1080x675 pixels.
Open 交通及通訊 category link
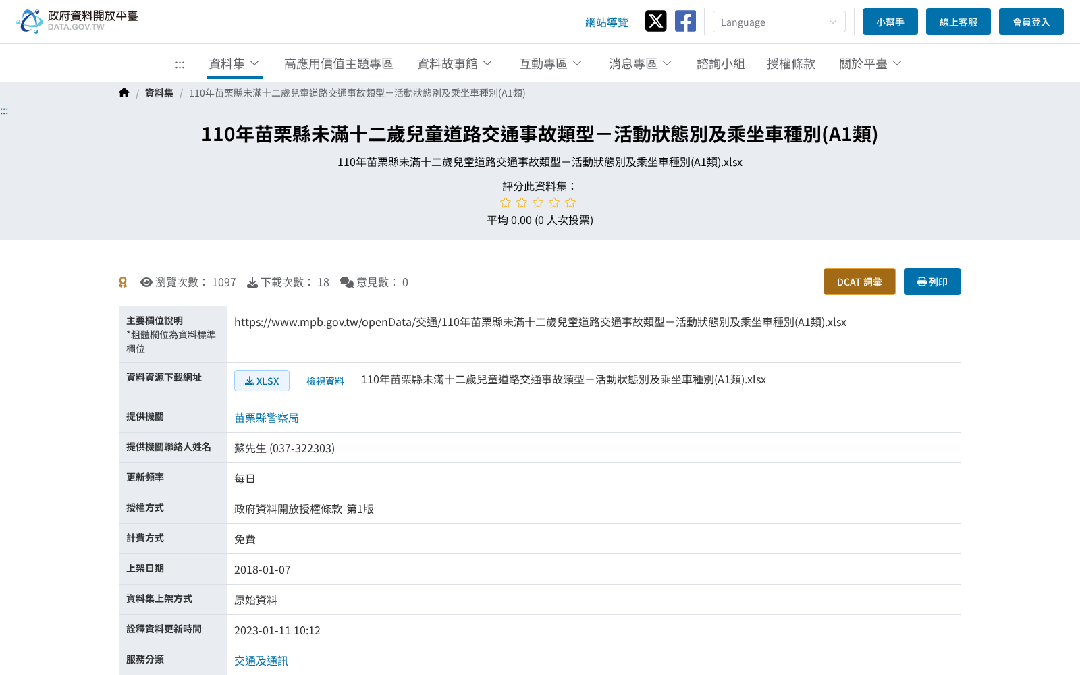(x=261, y=661)
